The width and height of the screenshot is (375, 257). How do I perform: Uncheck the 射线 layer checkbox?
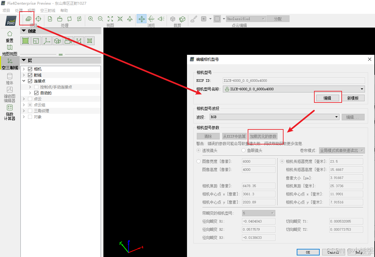click(30, 75)
